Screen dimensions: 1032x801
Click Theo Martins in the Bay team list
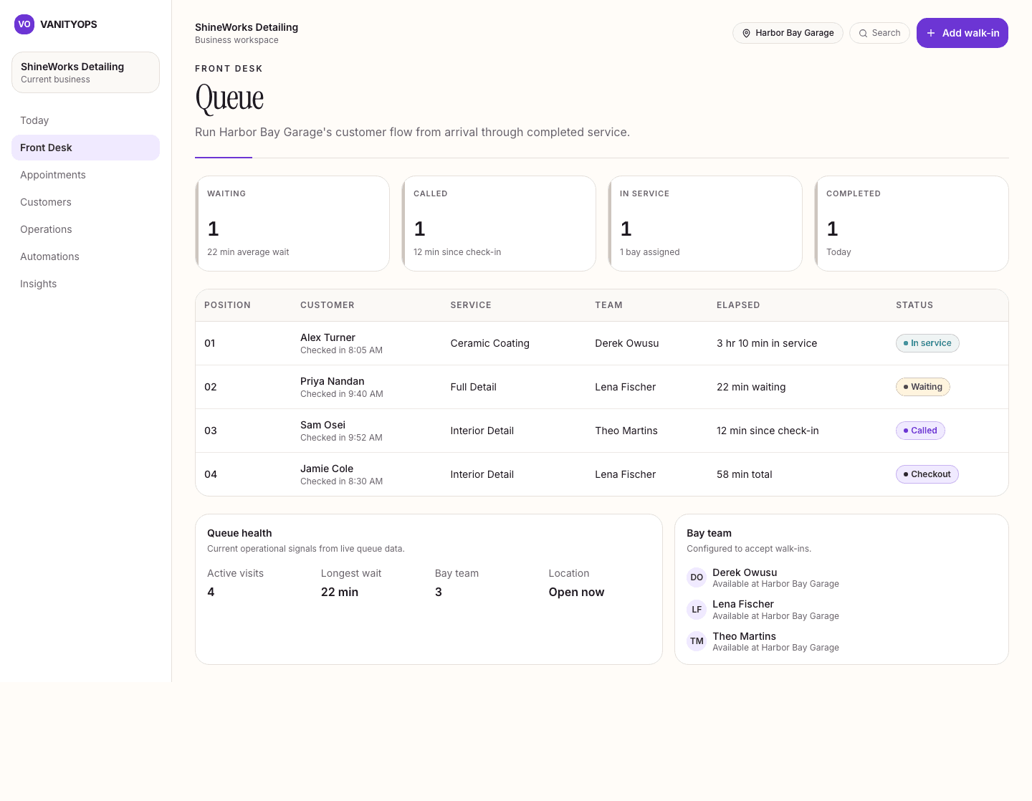click(744, 636)
